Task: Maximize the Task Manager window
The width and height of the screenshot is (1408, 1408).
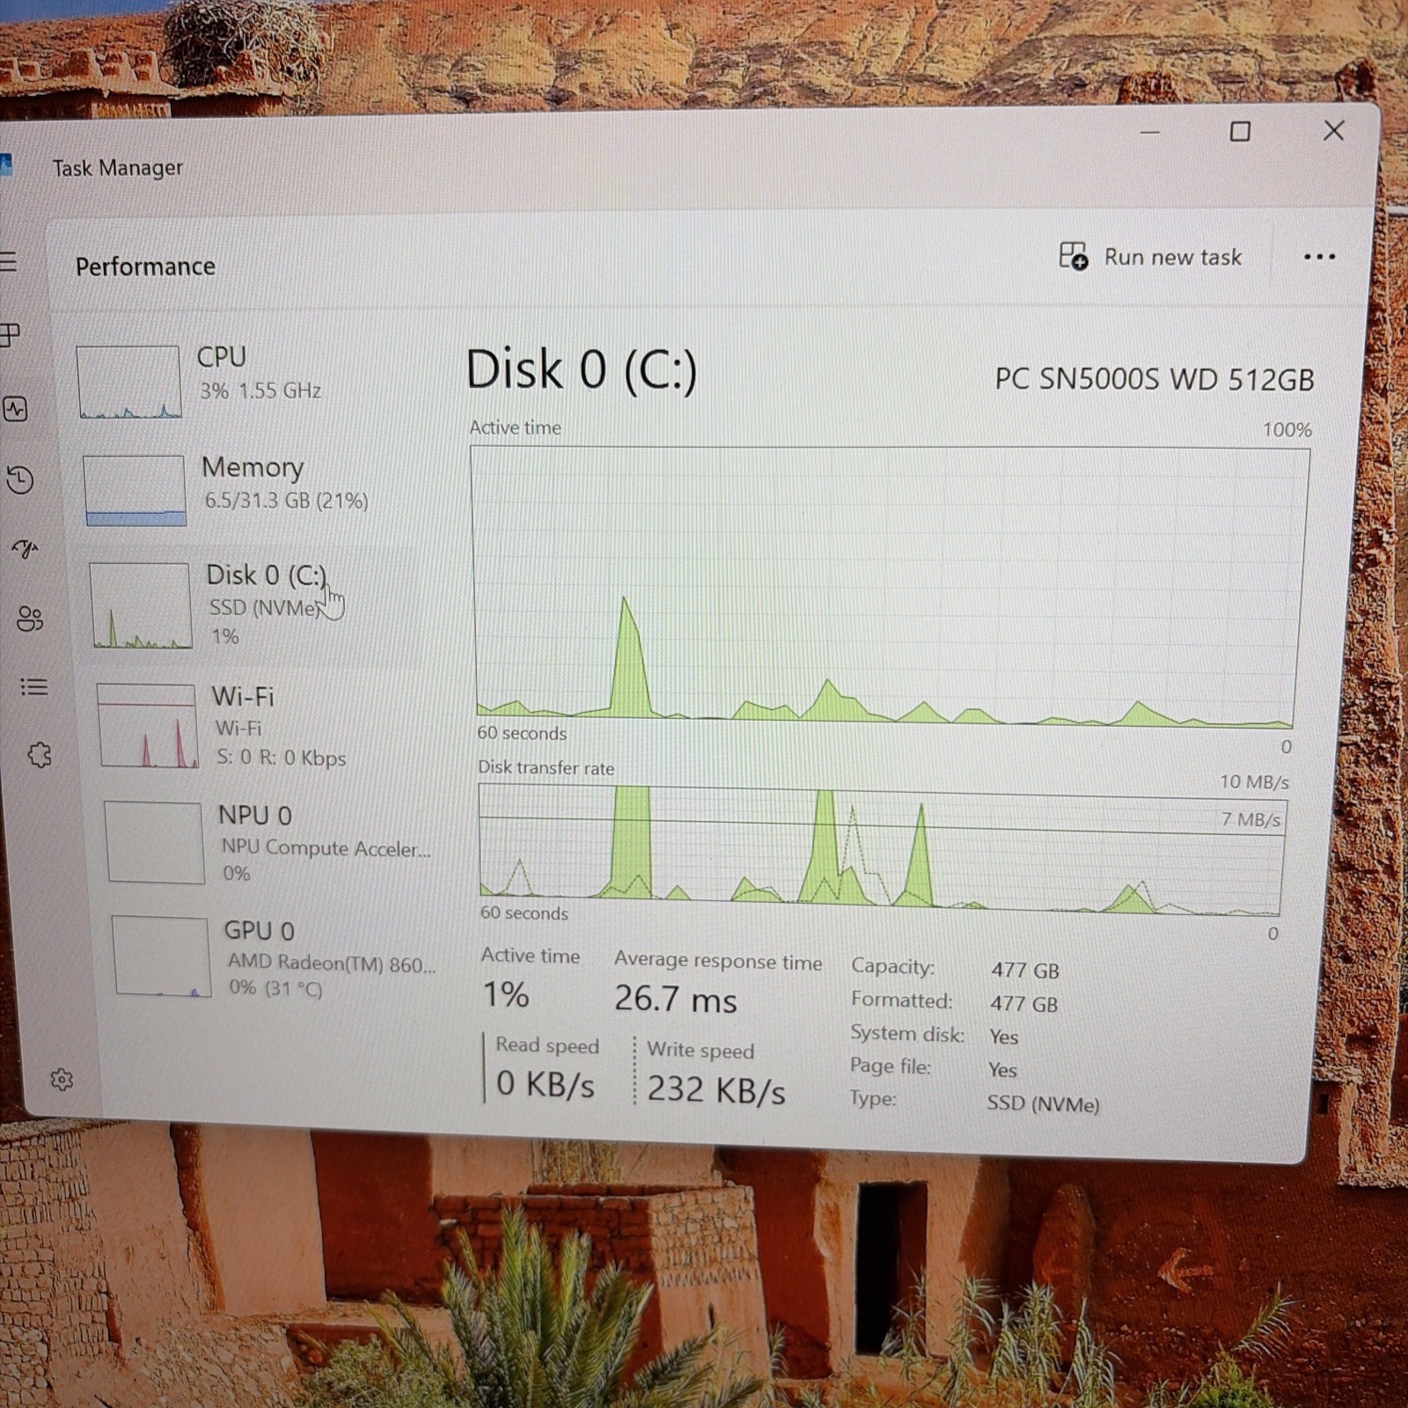Action: tap(1240, 132)
